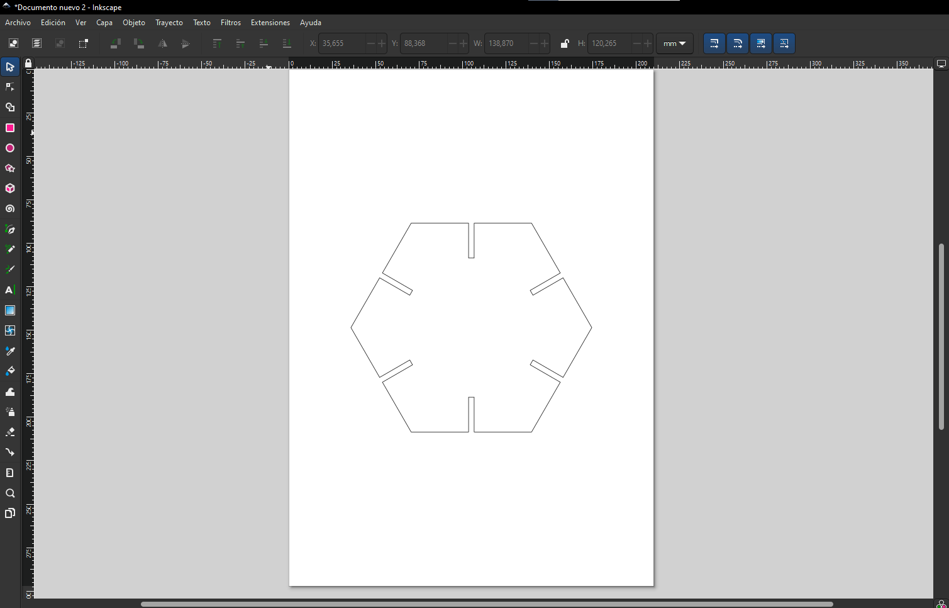Select the Gradient tool
The height and width of the screenshot is (608, 949).
point(10,310)
